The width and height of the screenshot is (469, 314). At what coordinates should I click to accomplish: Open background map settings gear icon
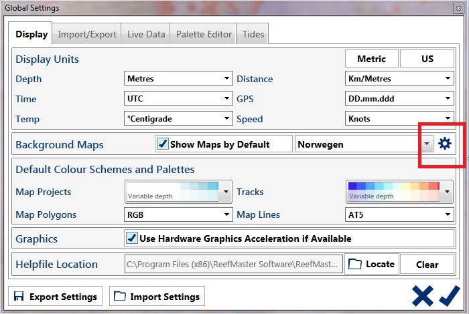pyautogui.click(x=445, y=144)
